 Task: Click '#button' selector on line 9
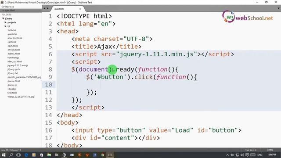110,77
